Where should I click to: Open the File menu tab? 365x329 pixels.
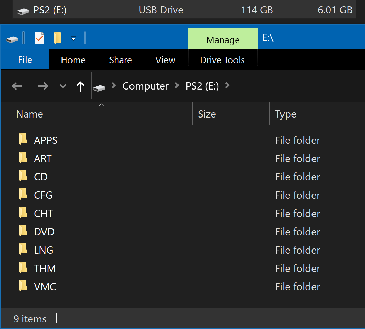pos(25,60)
